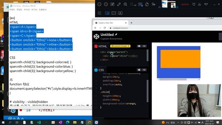Click 'Captain Anonymous' author link
Viewport: 222px width, 125px height.
111,39
